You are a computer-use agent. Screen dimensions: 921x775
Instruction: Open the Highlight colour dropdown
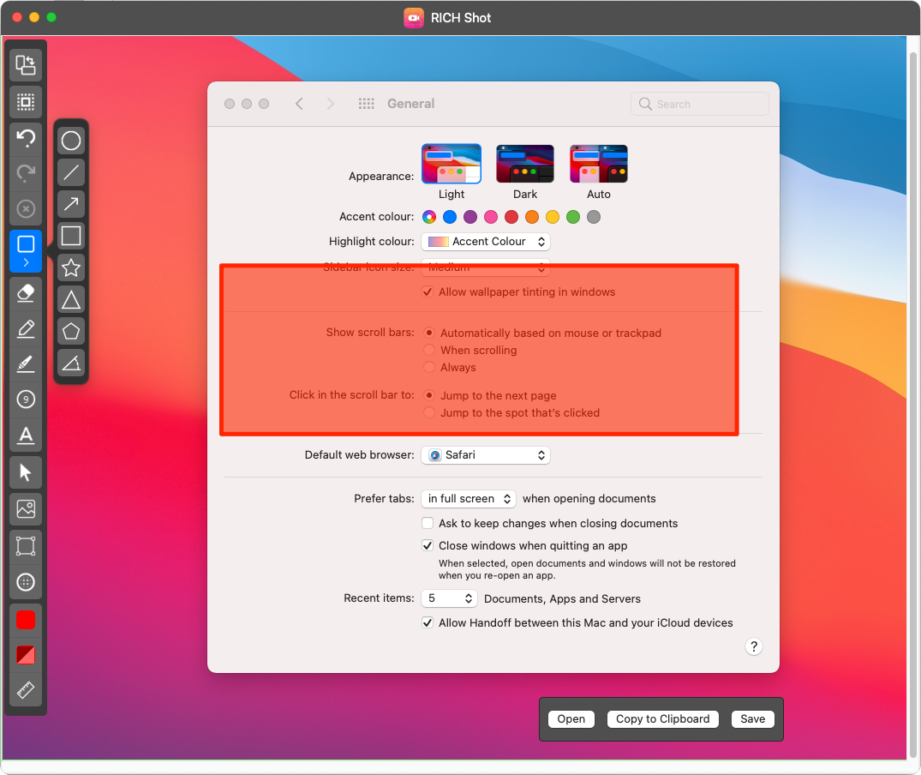(486, 242)
